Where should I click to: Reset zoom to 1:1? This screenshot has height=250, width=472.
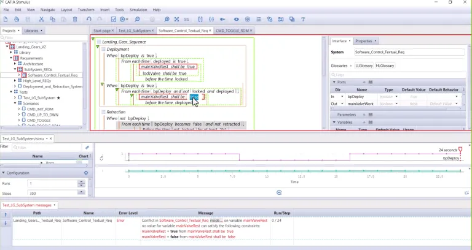point(187,19)
